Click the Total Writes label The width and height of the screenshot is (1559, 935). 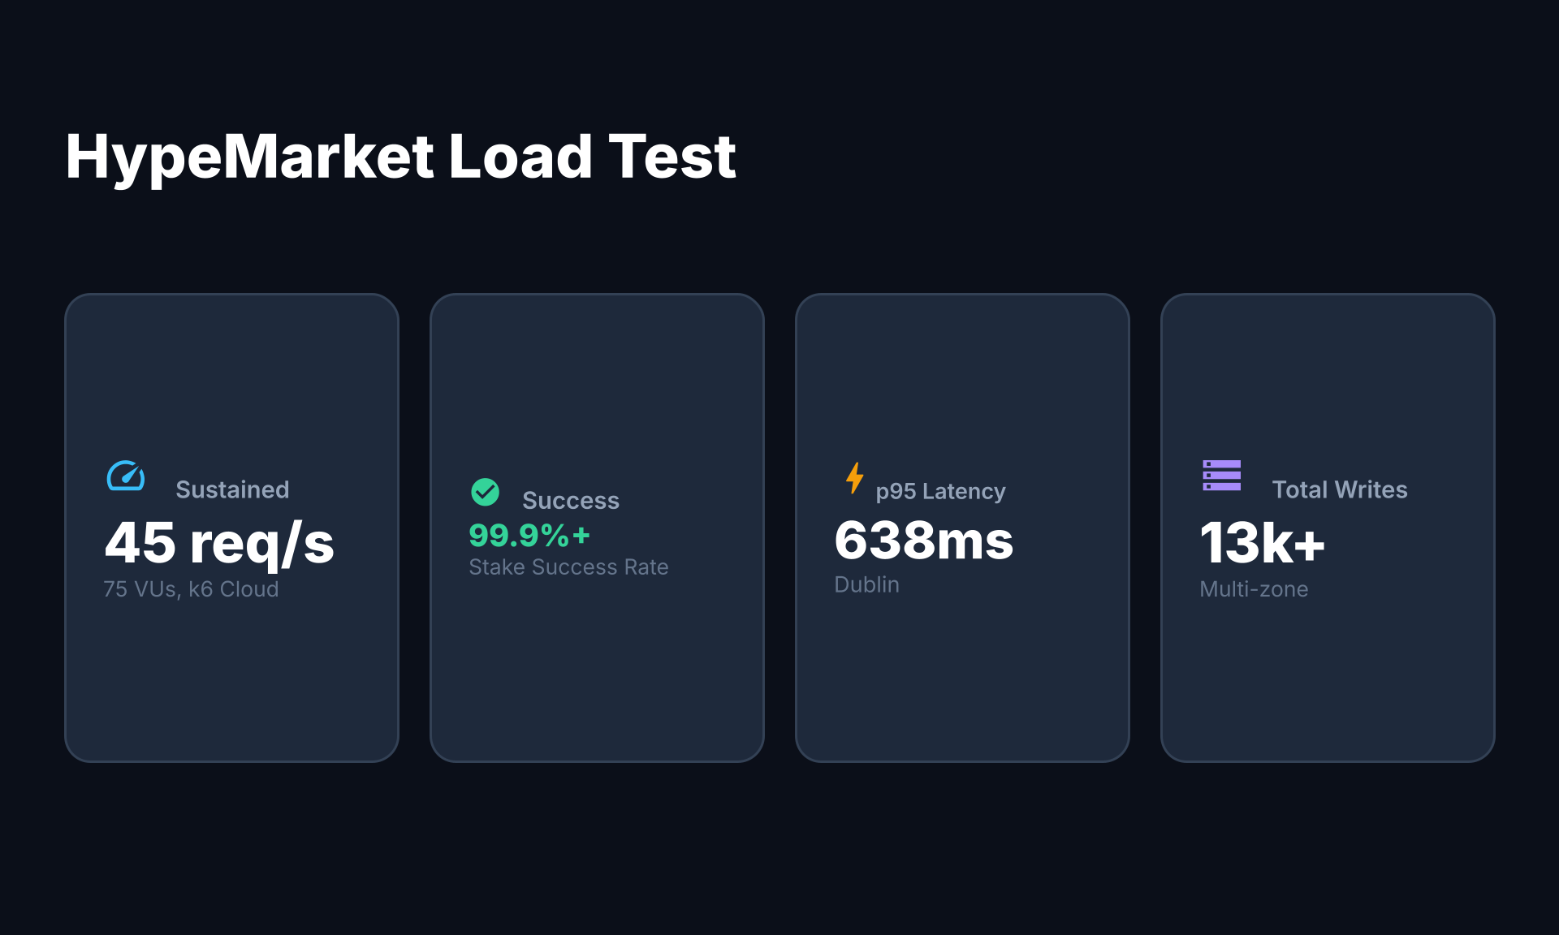pos(1340,489)
